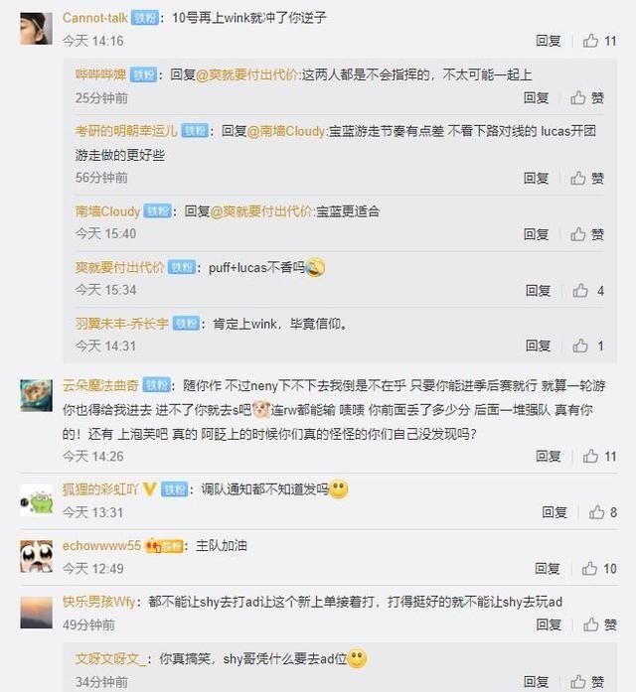
Task: Like Cannot-talk's comment with 11 likes
Action: click(599, 41)
